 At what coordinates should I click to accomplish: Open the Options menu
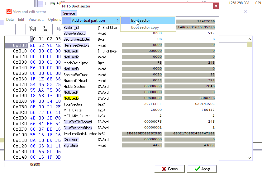tap(54, 20)
